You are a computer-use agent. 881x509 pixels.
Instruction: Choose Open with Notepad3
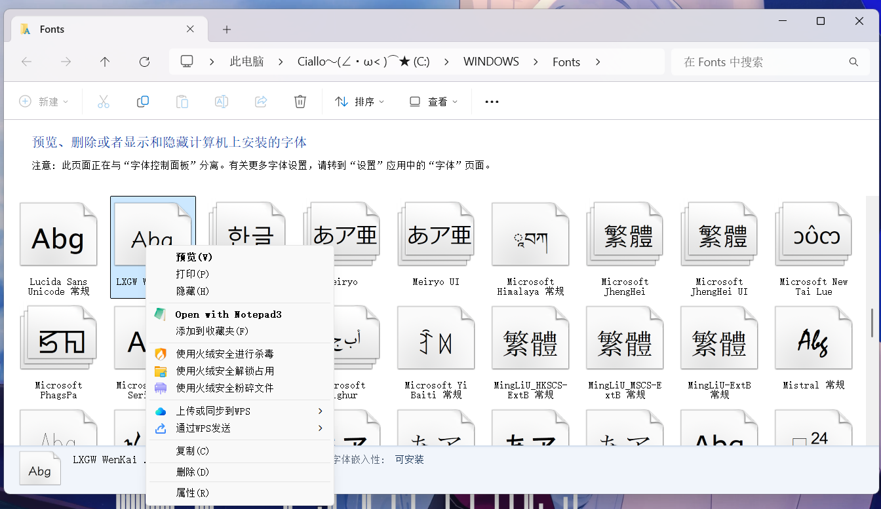coord(240,314)
